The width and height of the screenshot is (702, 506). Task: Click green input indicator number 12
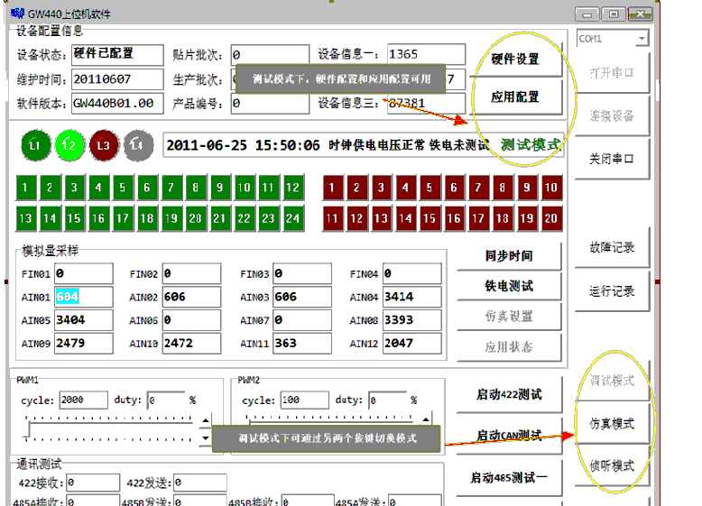tap(292, 188)
